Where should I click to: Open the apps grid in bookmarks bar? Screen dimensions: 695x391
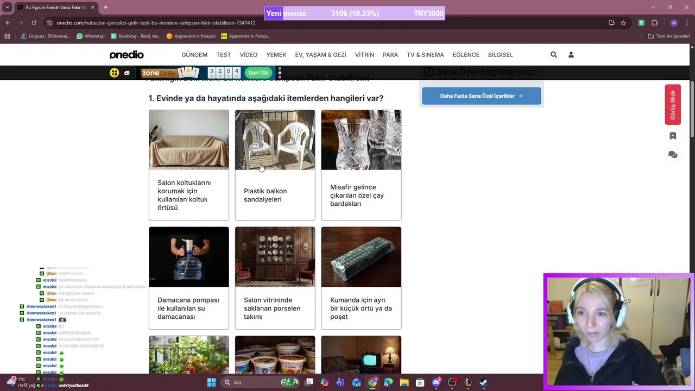(7, 36)
